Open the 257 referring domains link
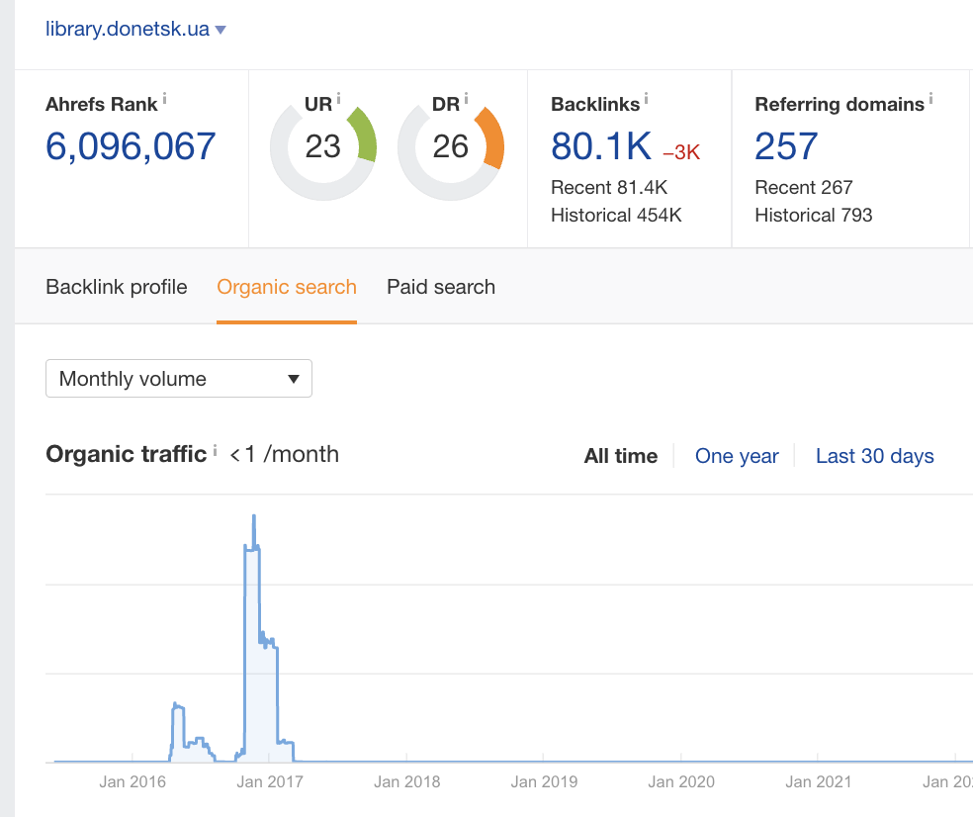The image size is (973, 817). point(786,146)
